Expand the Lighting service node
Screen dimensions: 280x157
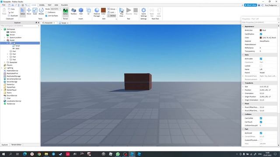(x=2, y=68)
